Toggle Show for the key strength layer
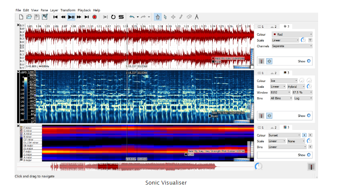This screenshot has height=188, width=357. tap(309, 155)
